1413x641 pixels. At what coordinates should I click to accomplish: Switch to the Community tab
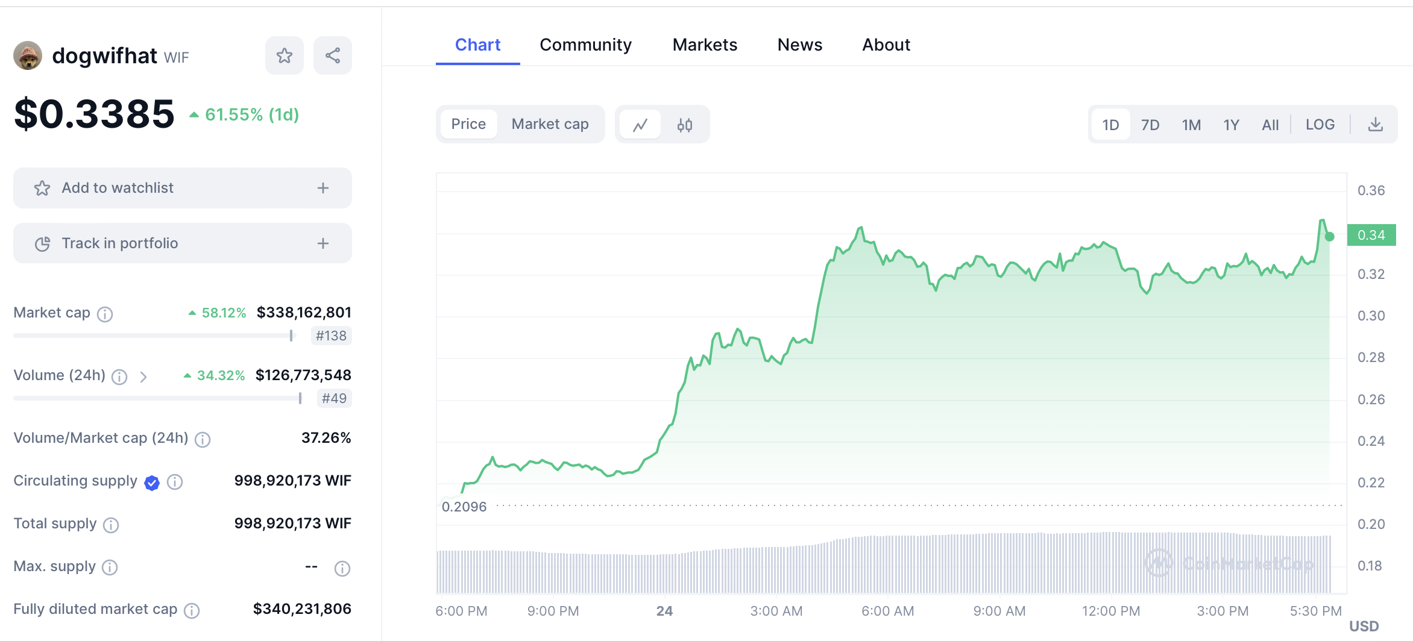click(x=585, y=45)
